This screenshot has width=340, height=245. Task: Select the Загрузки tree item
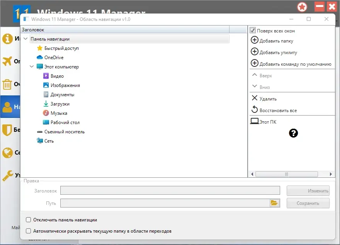pos(60,104)
